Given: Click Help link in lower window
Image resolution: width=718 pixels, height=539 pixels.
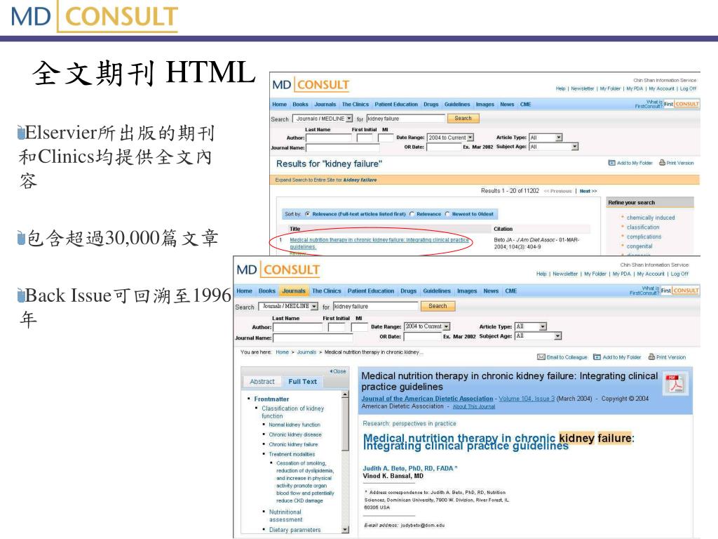Looking at the screenshot, I should (541, 274).
